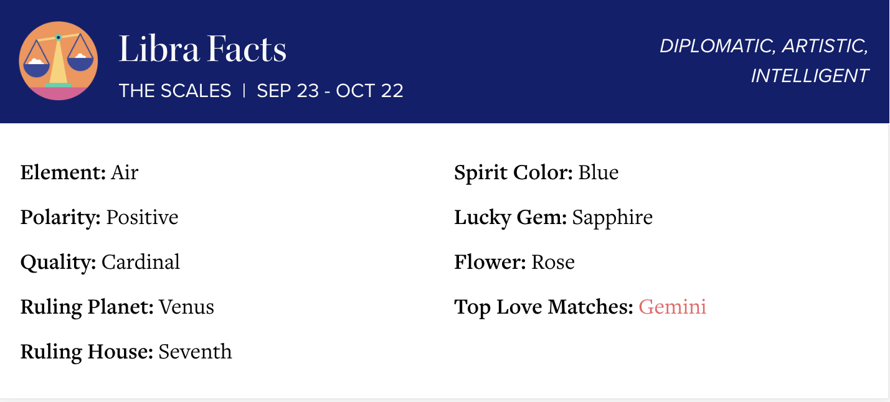Click the "DIPLOMATIC, ARTISTIC, INTELLIGENT" tagline
The image size is (890, 402).
click(x=764, y=61)
